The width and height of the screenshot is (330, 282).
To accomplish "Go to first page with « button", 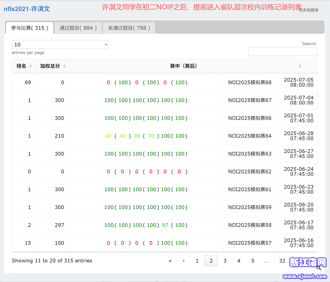I will click(x=170, y=261).
